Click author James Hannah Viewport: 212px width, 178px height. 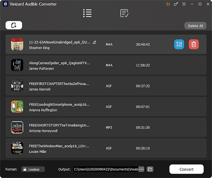pyautogui.click(x=40, y=89)
